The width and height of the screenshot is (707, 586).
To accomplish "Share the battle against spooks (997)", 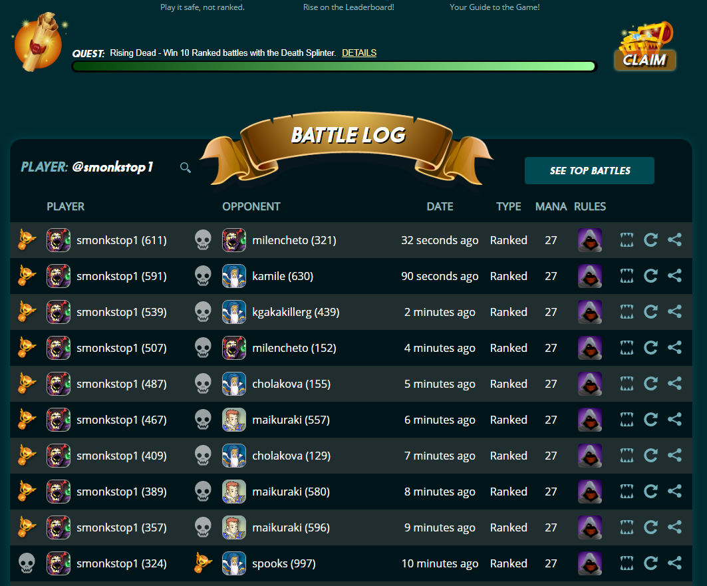I will click(674, 563).
